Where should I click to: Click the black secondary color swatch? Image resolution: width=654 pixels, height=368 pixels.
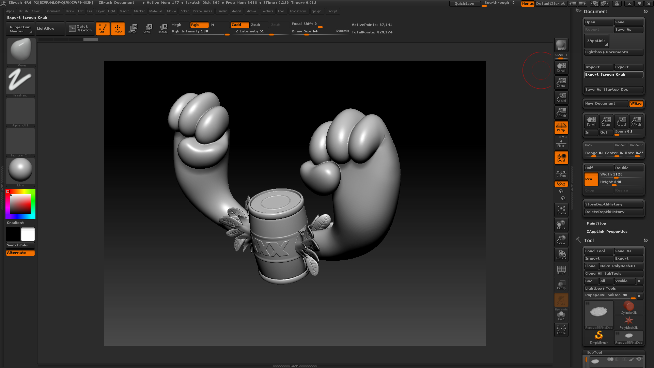coord(13,234)
